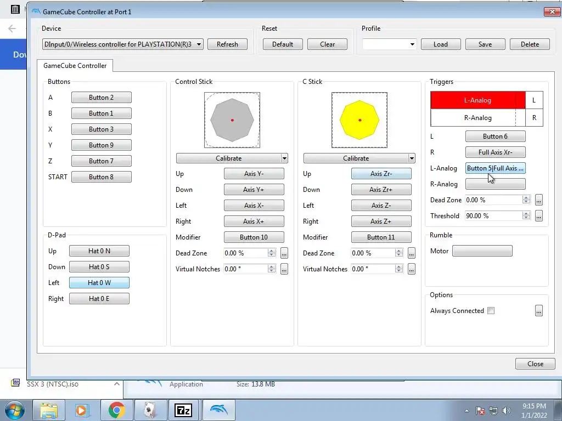Open 7-Zip taskbar icon
Image resolution: width=562 pixels, height=421 pixels.
point(183,410)
